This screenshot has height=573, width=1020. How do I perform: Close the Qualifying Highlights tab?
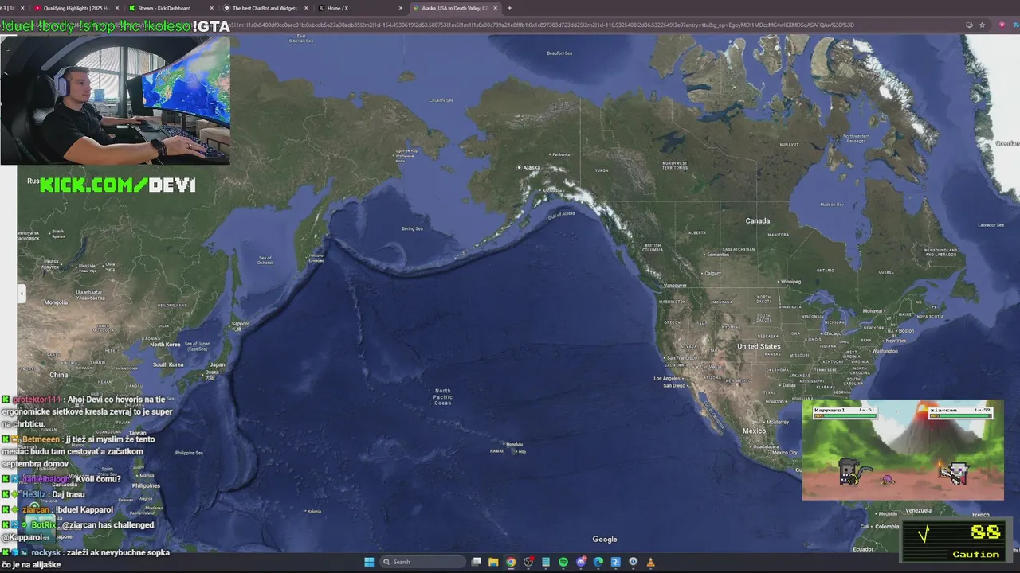tap(117, 8)
